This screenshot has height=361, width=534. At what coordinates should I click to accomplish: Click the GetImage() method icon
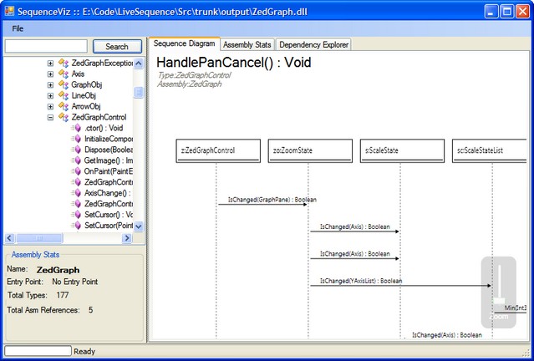point(76,160)
